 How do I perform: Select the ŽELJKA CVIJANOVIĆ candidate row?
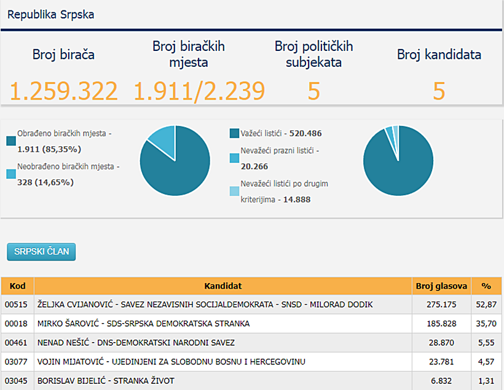[251, 304]
